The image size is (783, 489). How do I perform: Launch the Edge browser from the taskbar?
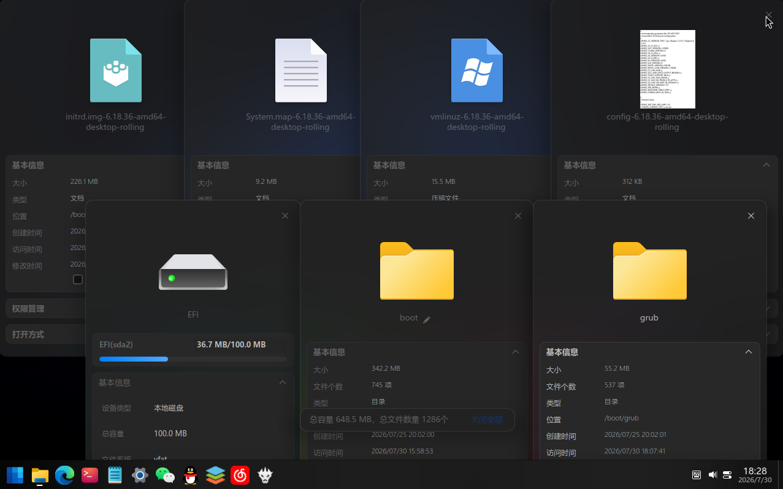coord(65,475)
